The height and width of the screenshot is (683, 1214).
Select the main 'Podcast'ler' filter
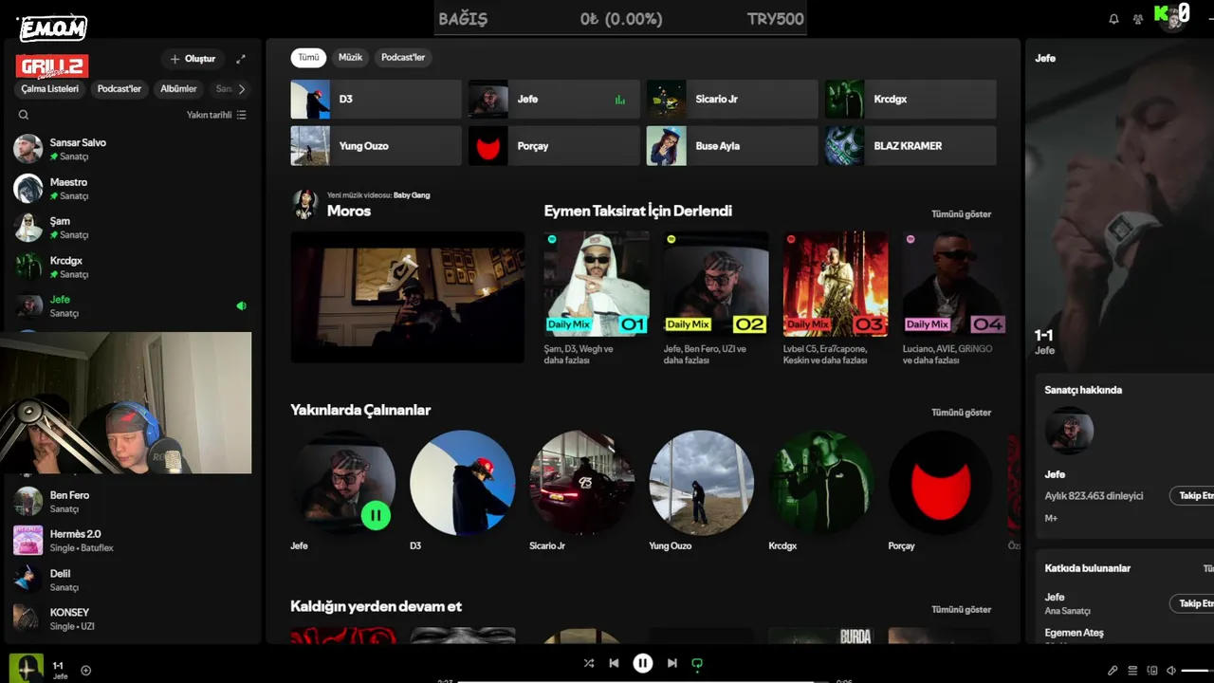pos(403,57)
